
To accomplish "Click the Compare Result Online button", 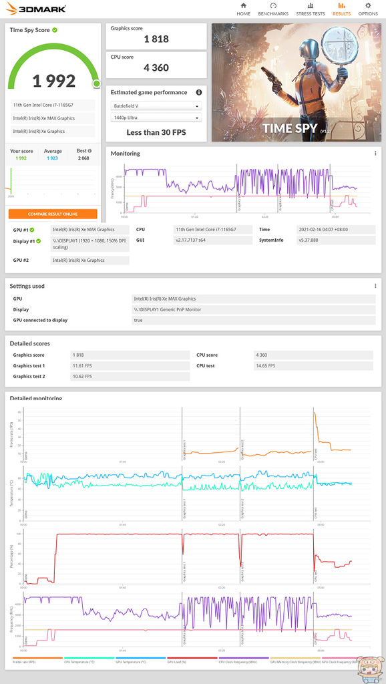I will [53, 214].
